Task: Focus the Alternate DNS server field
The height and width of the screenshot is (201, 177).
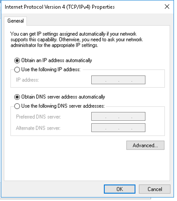Action: tap(118, 128)
